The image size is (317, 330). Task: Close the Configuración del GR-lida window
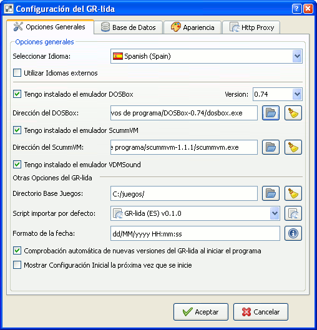tap(308, 9)
